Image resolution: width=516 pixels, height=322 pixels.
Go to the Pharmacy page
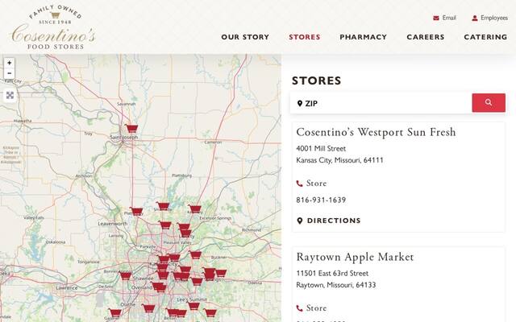click(x=364, y=37)
